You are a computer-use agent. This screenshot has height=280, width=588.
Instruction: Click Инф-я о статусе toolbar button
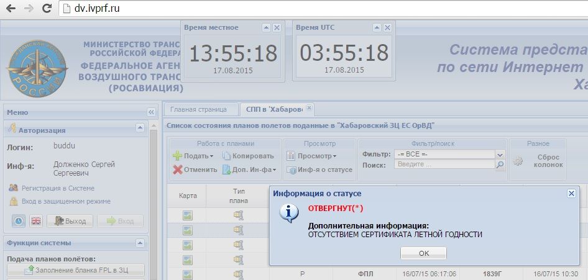(319, 169)
